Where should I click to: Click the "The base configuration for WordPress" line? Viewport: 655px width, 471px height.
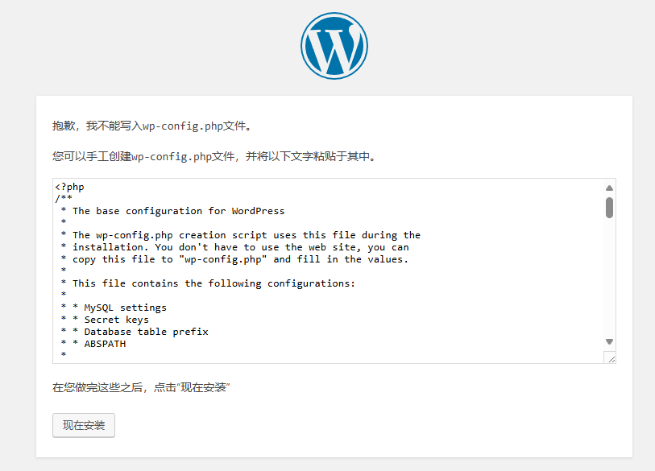tap(178, 211)
